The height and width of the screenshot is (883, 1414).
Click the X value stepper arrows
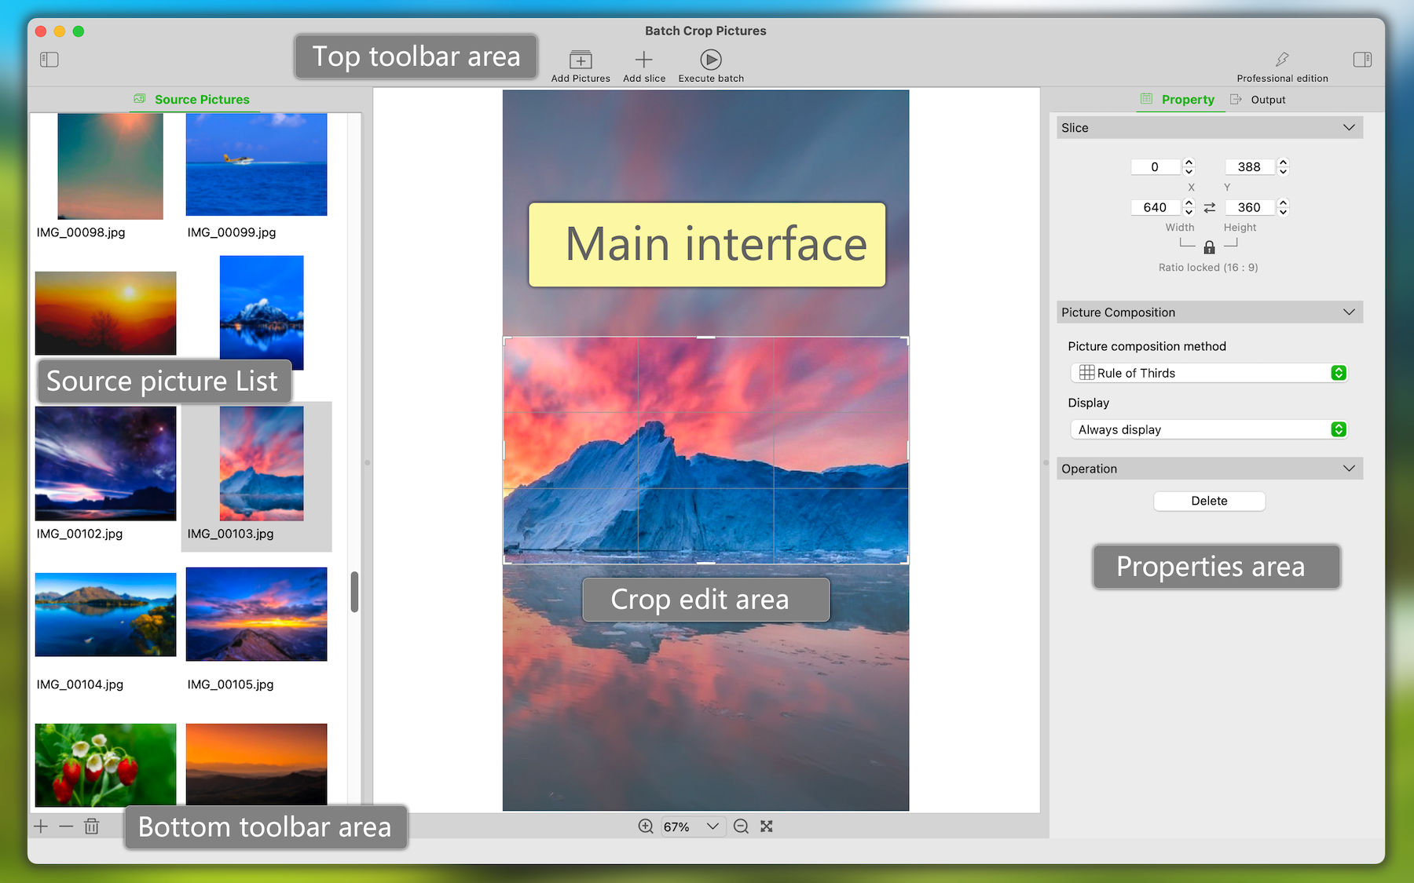tap(1189, 167)
